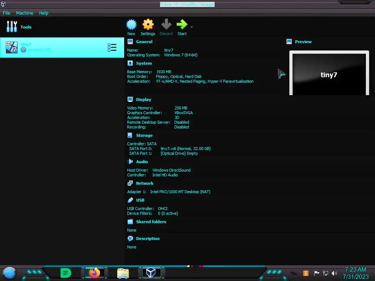
Task: Open the Storage section heading
Action: (x=144, y=135)
